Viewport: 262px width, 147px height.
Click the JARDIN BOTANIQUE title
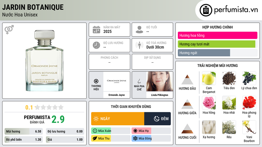pos(33,7)
